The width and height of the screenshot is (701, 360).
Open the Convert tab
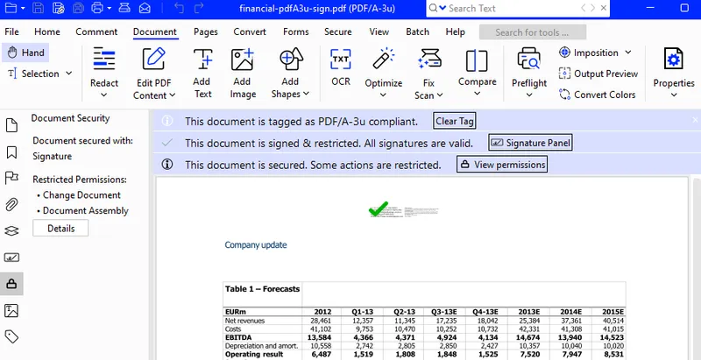pyautogui.click(x=250, y=32)
